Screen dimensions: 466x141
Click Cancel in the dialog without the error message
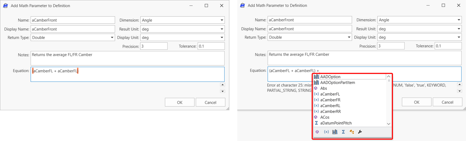(210, 102)
